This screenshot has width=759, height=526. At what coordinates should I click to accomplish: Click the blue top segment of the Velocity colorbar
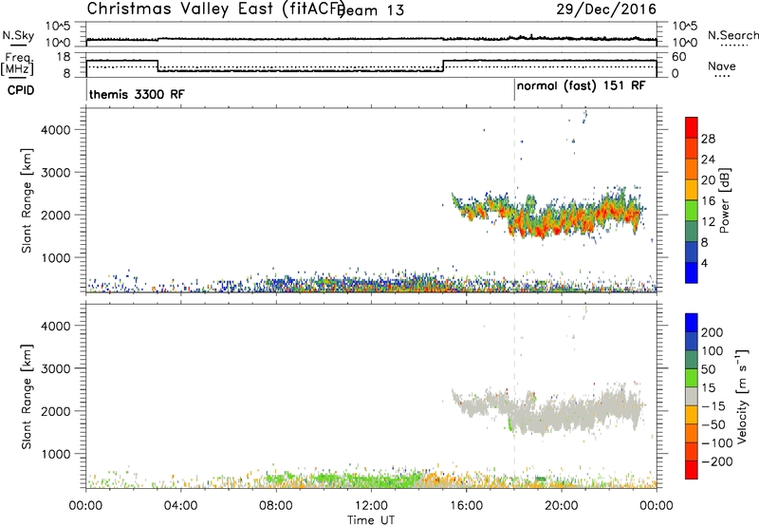point(692,323)
